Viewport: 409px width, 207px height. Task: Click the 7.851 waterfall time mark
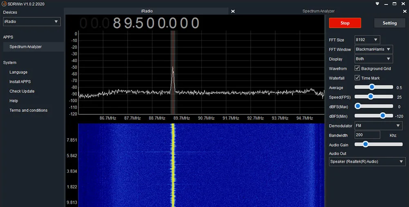pyautogui.click(x=72, y=140)
